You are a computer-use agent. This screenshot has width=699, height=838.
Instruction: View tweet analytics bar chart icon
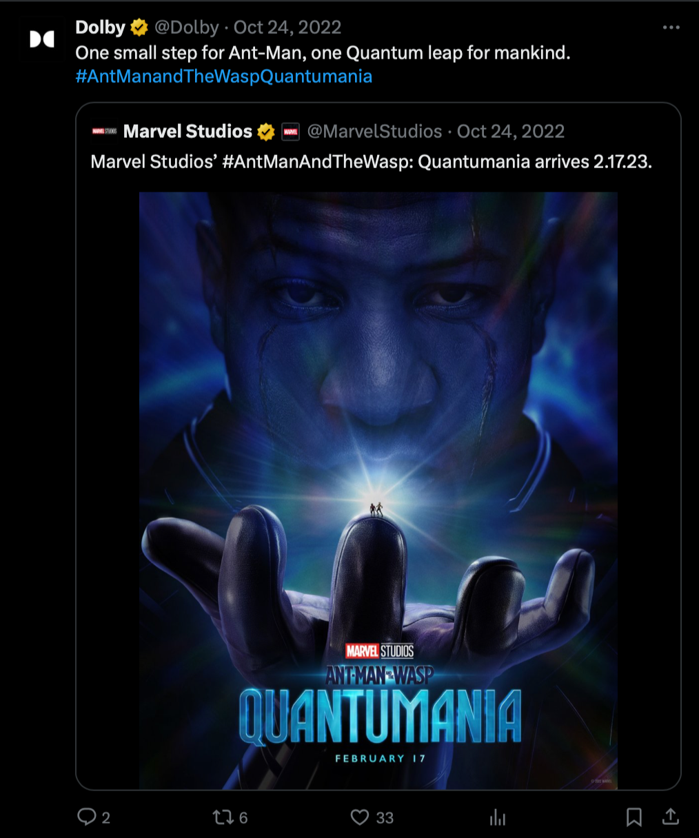pos(497,817)
